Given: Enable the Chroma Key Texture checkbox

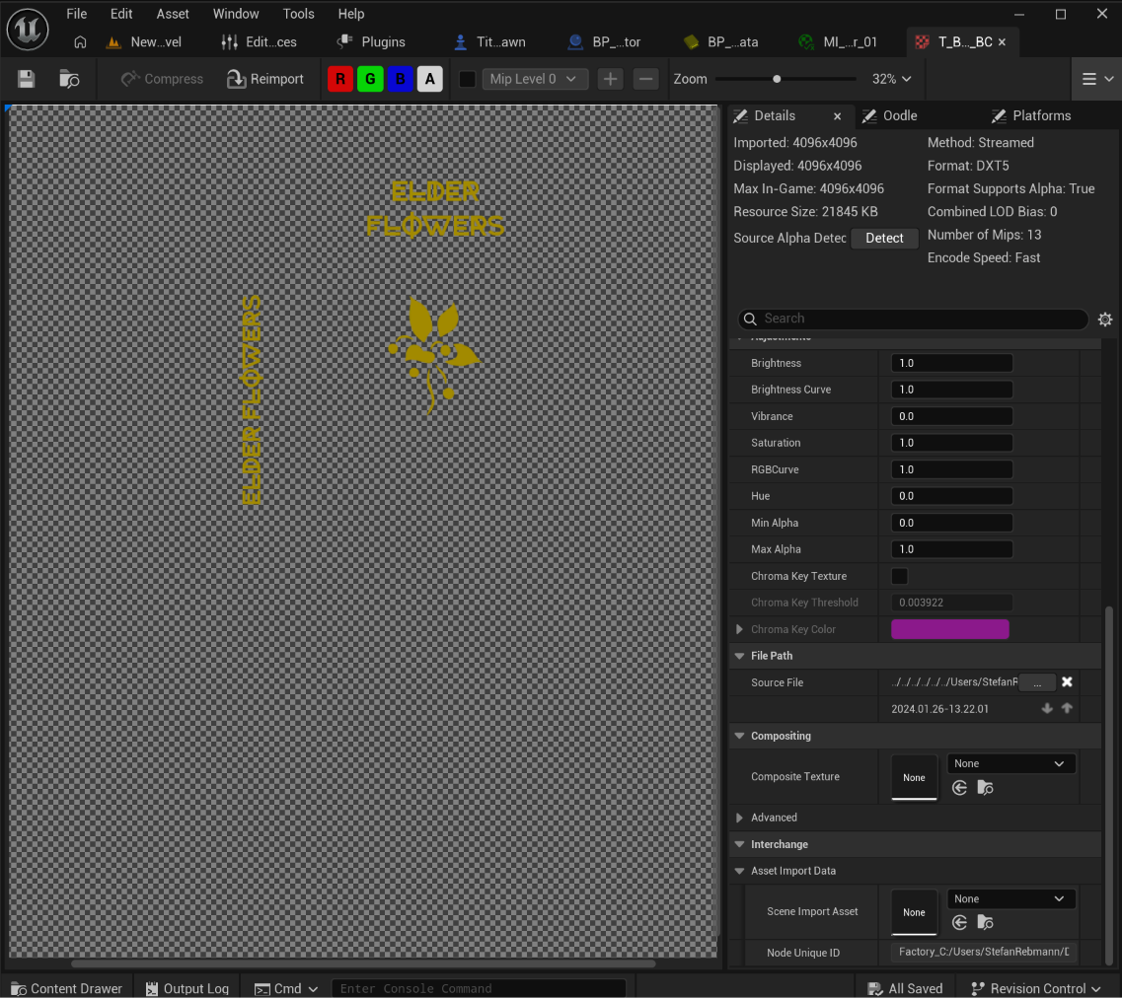Looking at the screenshot, I should 899,576.
